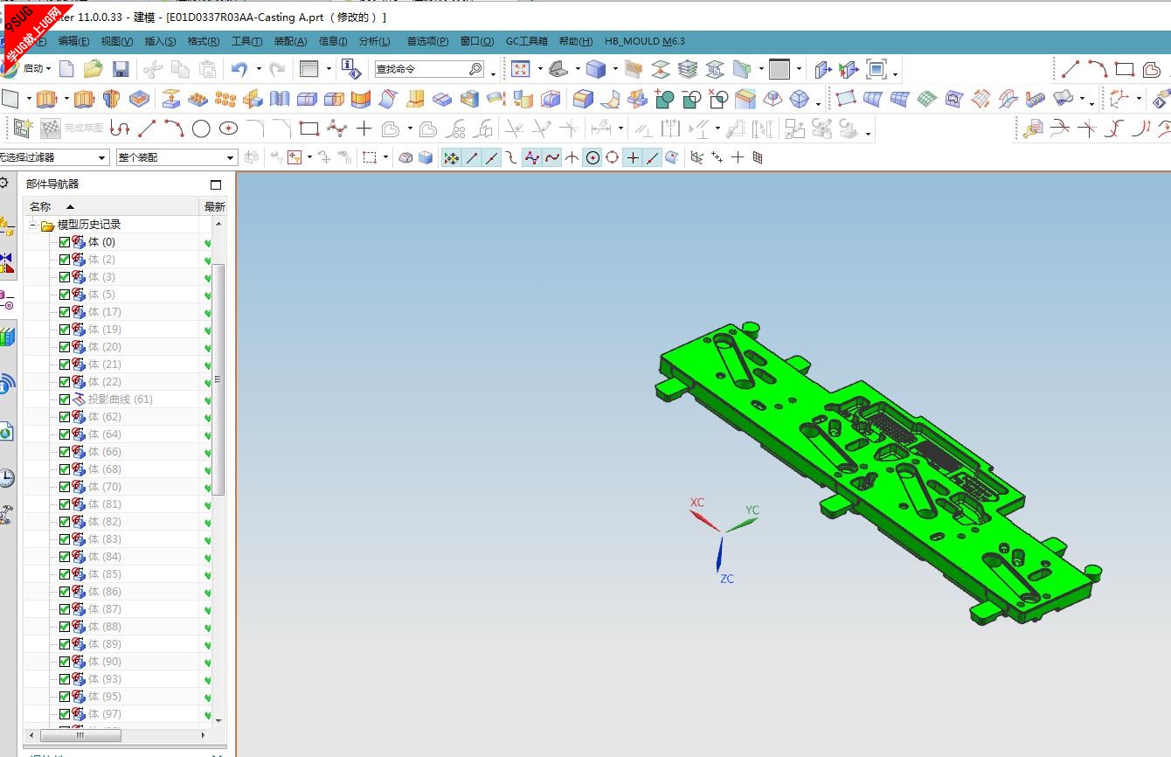Open the undo history dropdown arrow

(x=259, y=69)
